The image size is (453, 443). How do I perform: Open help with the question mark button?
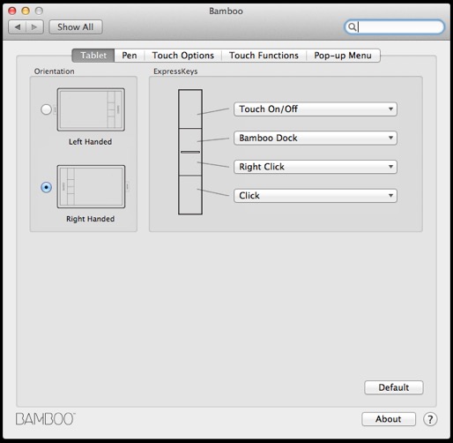click(430, 419)
